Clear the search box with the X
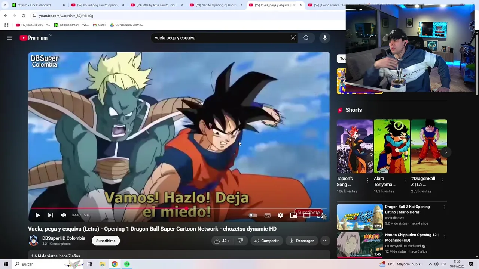The height and width of the screenshot is (269, 479). tap(293, 38)
